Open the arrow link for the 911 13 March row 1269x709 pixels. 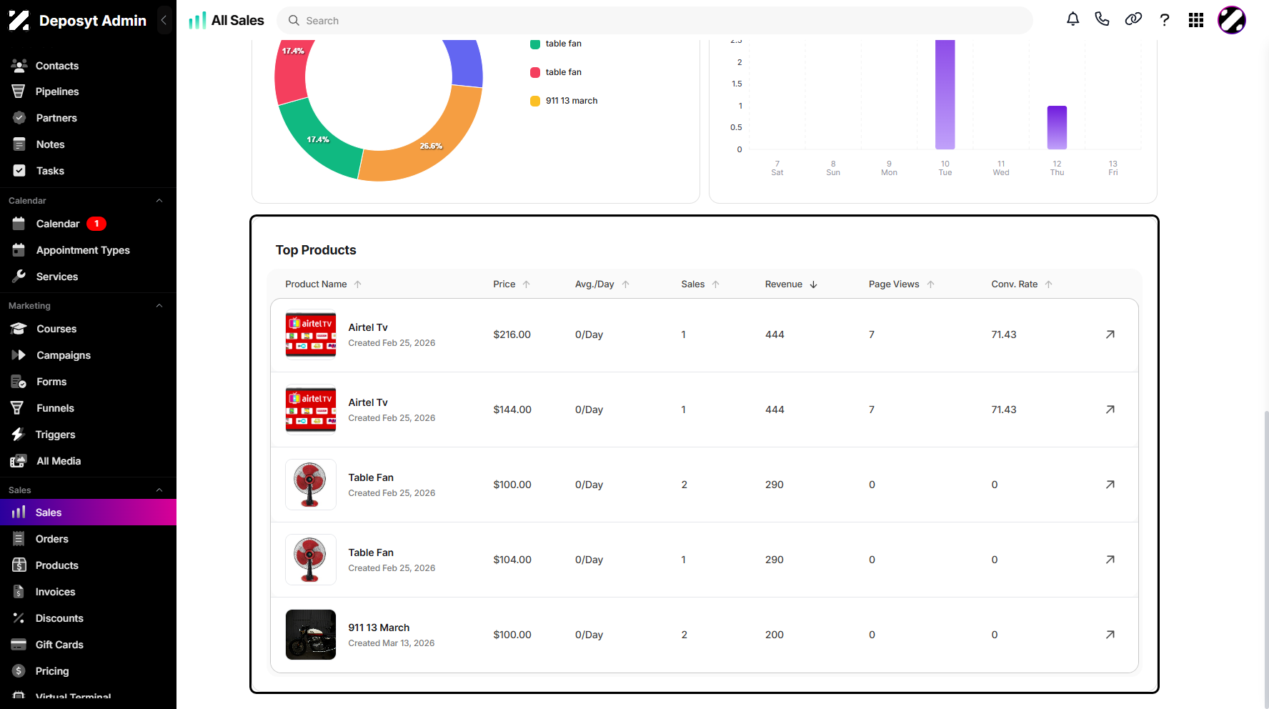(x=1110, y=635)
